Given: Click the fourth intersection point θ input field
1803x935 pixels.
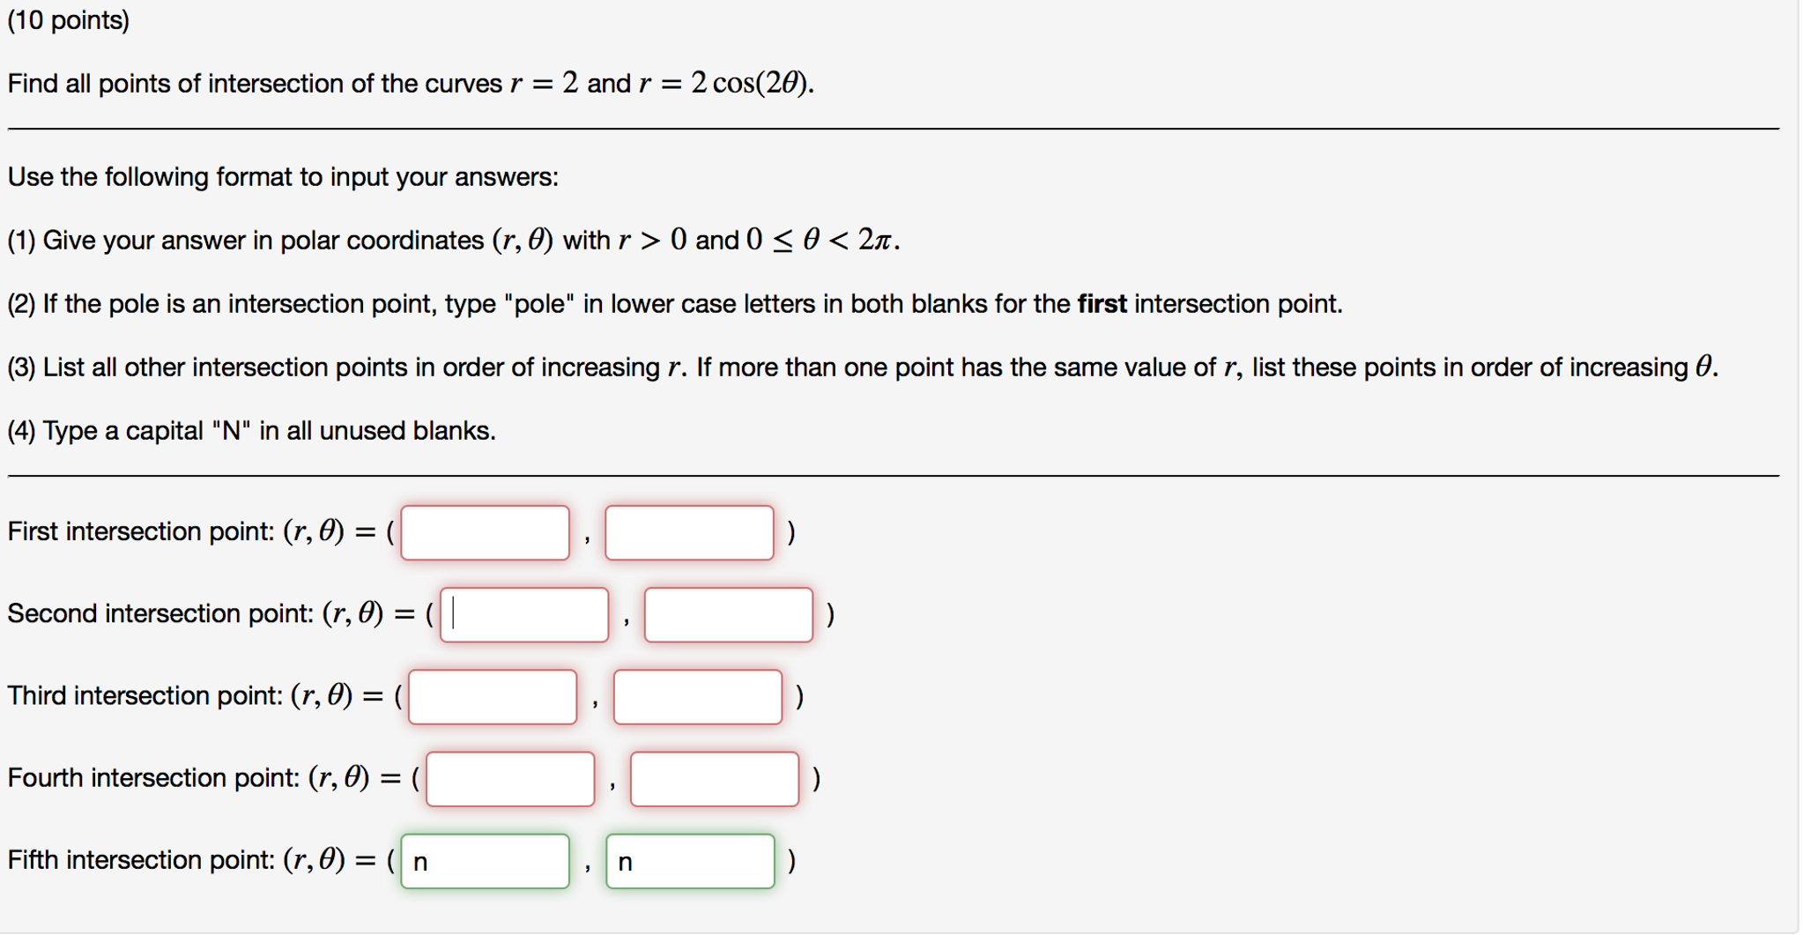Looking at the screenshot, I should click(714, 779).
